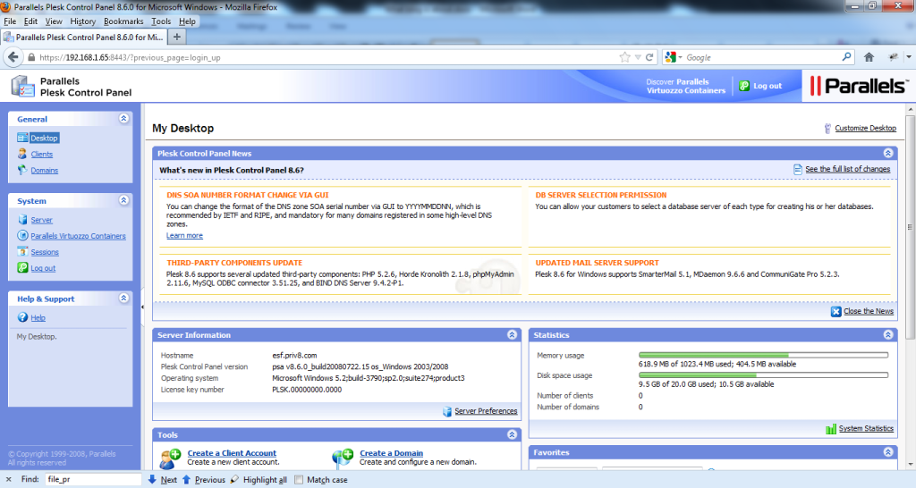Click the green Log out icon in header

744,86
